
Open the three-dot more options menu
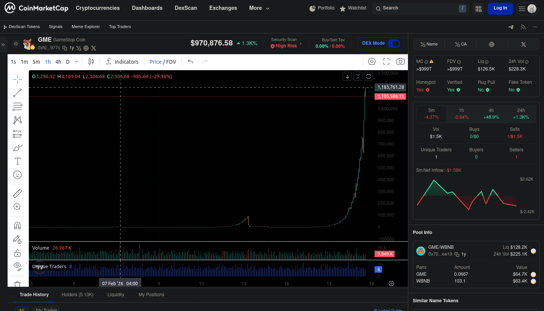[x=535, y=27]
